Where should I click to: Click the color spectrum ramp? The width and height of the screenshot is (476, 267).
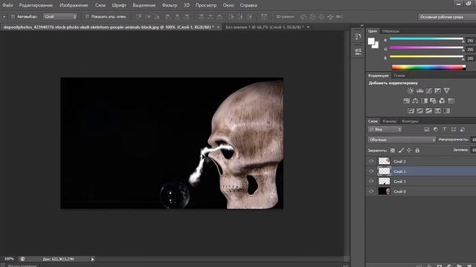pos(428,67)
